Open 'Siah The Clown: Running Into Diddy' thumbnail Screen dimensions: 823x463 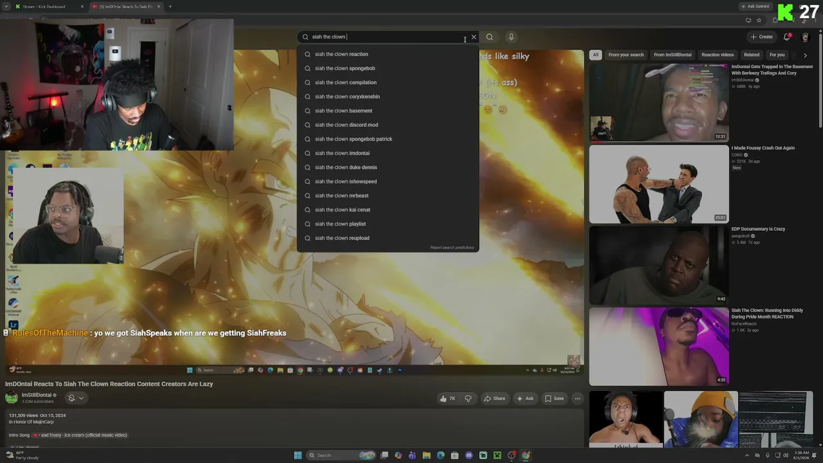click(659, 346)
